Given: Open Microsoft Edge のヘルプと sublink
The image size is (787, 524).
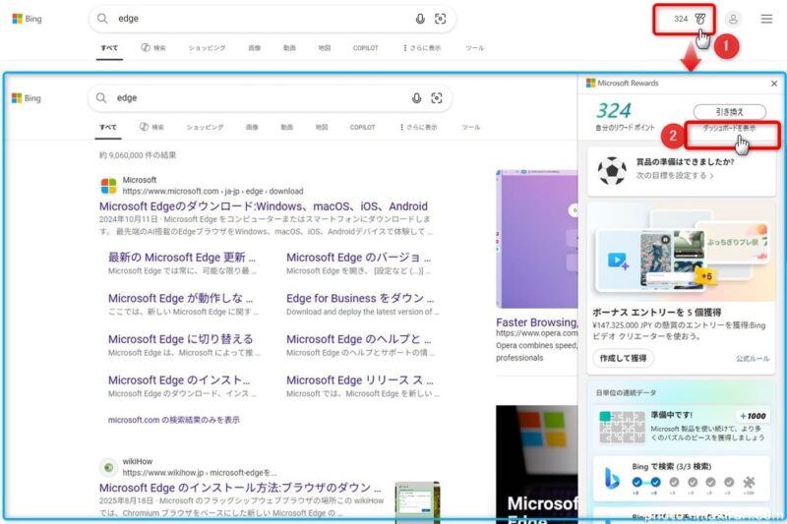Looking at the screenshot, I should 358,339.
